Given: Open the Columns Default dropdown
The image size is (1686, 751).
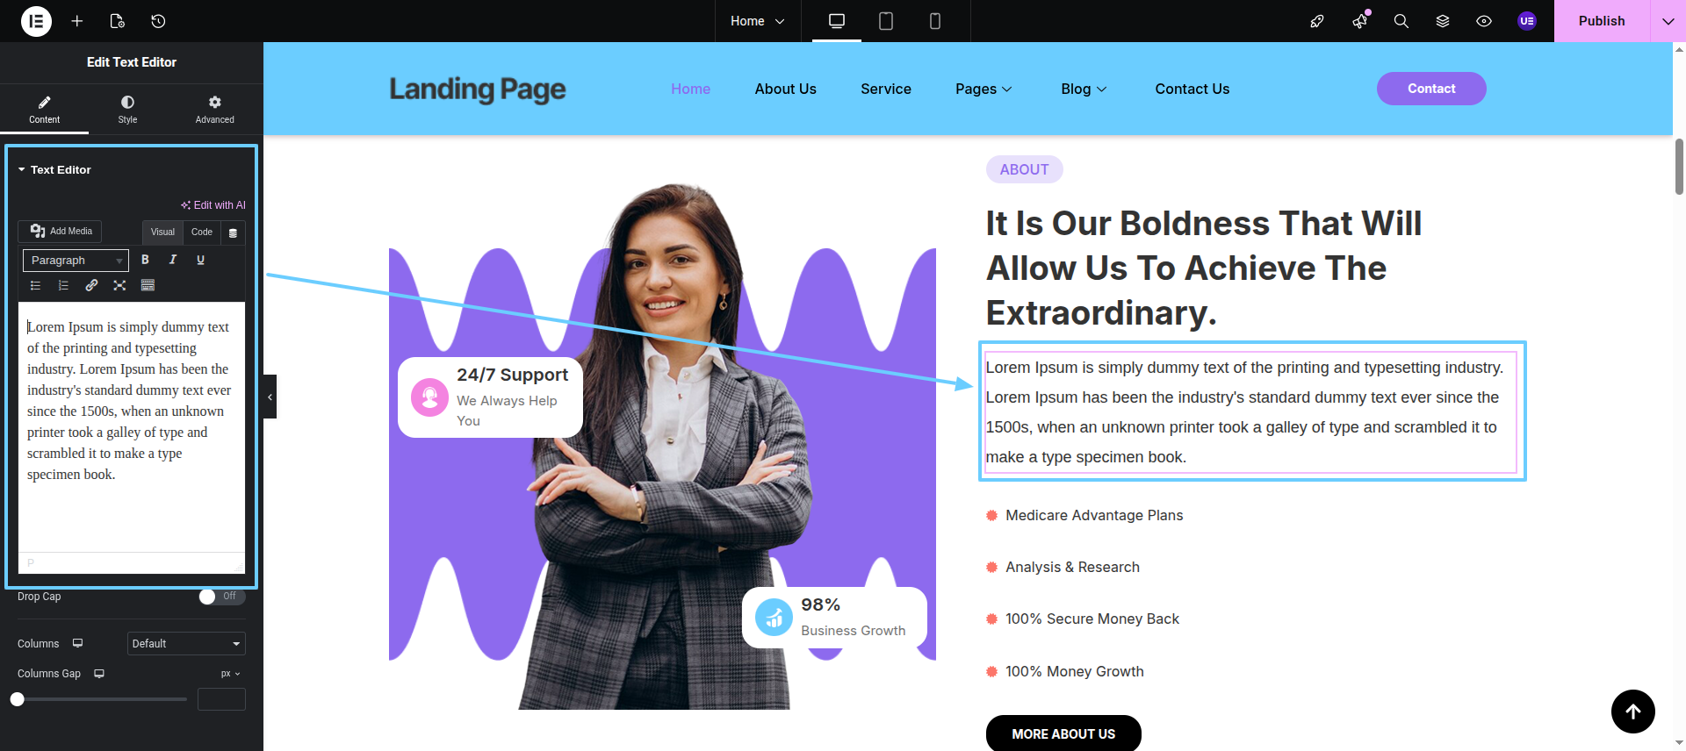Looking at the screenshot, I should [x=186, y=644].
